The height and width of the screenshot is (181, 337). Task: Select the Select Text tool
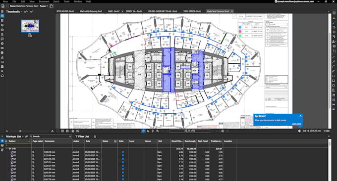(153, 131)
